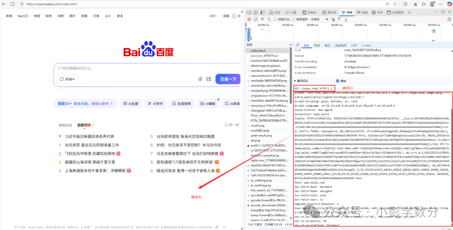Stop network recording with the red record button
Screen dimensions: 453x230
(249, 19)
